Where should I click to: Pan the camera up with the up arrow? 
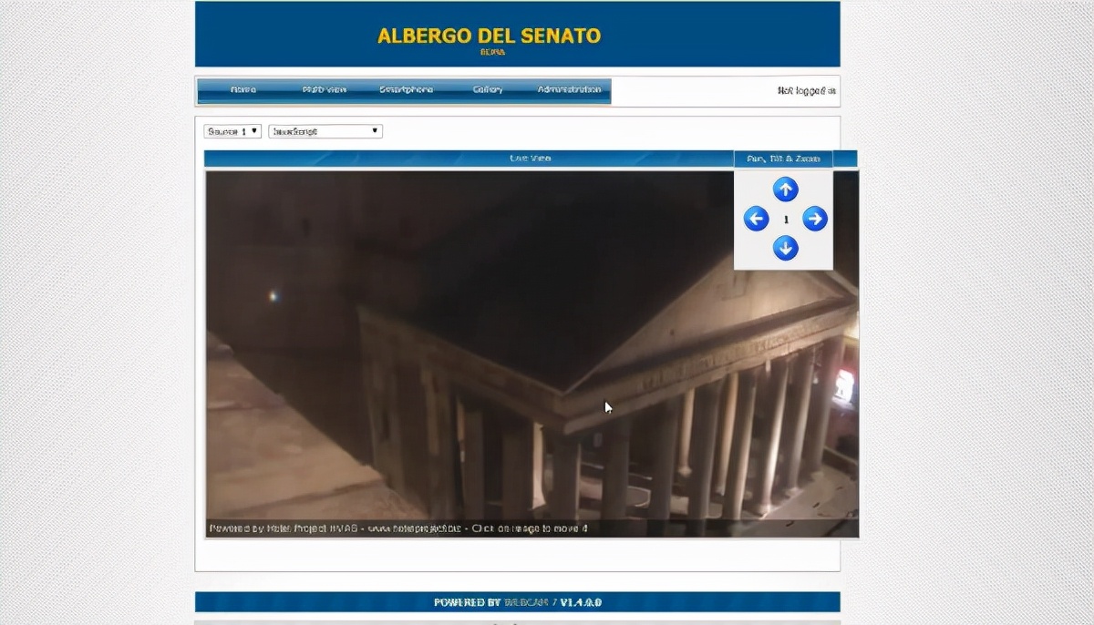(x=785, y=190)
